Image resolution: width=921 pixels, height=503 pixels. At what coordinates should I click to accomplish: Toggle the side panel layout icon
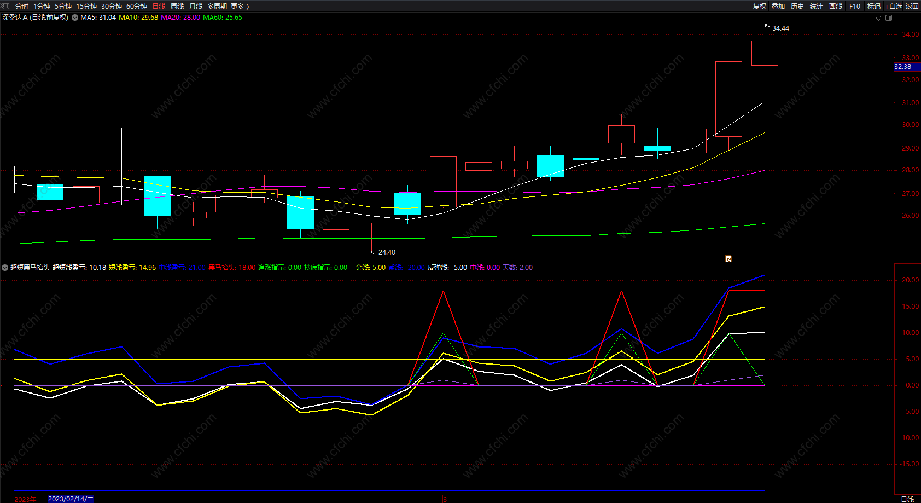(889, 18)
